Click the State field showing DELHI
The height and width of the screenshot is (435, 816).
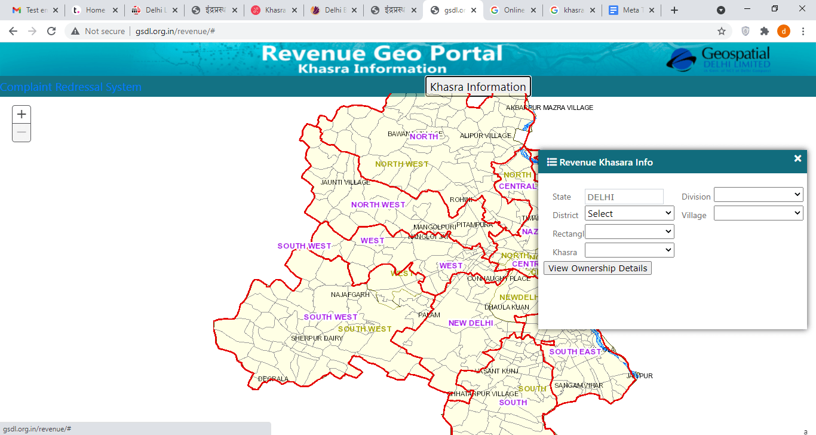point(624,197)
